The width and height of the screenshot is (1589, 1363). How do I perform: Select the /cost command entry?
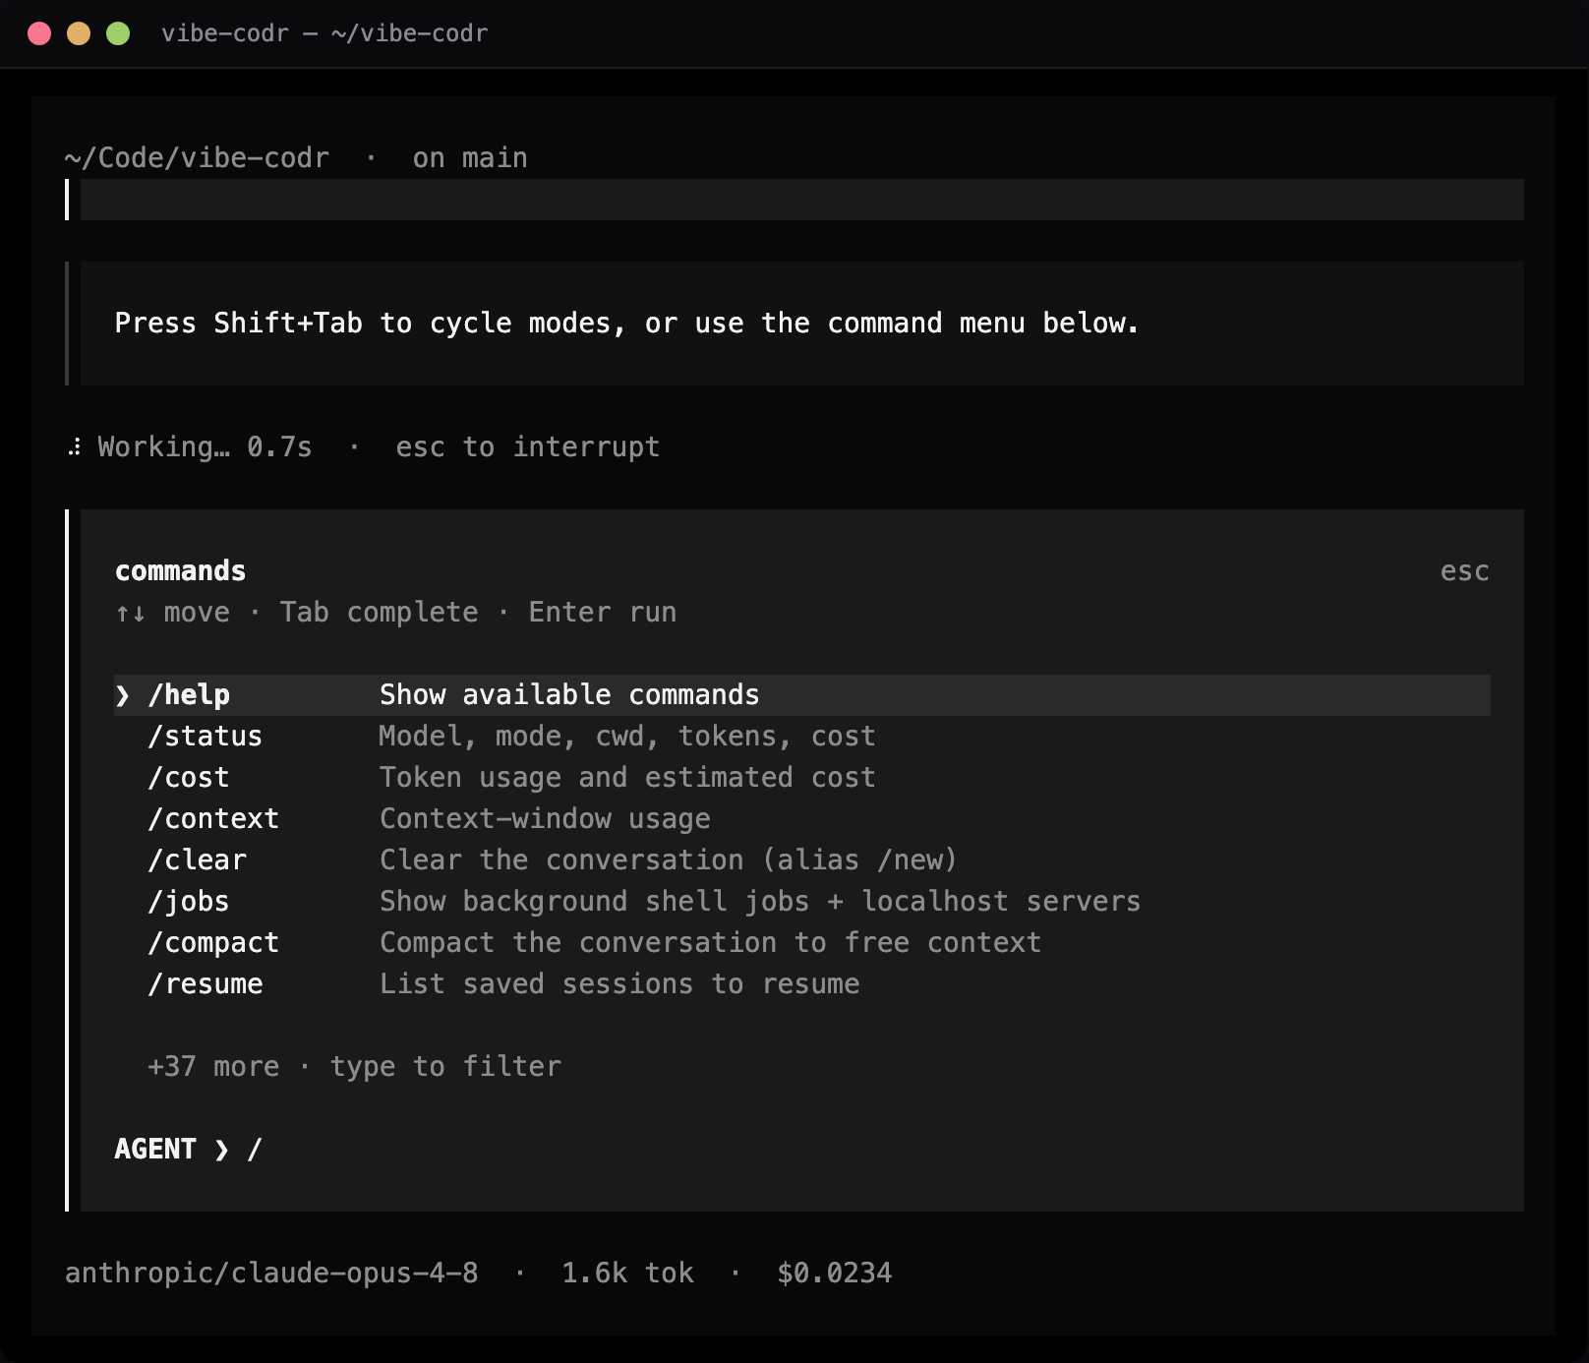802,778
